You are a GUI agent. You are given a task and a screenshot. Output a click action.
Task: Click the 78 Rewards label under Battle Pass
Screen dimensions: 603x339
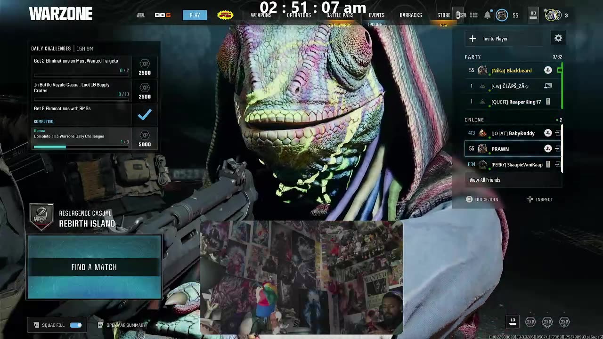pos(340,25)
